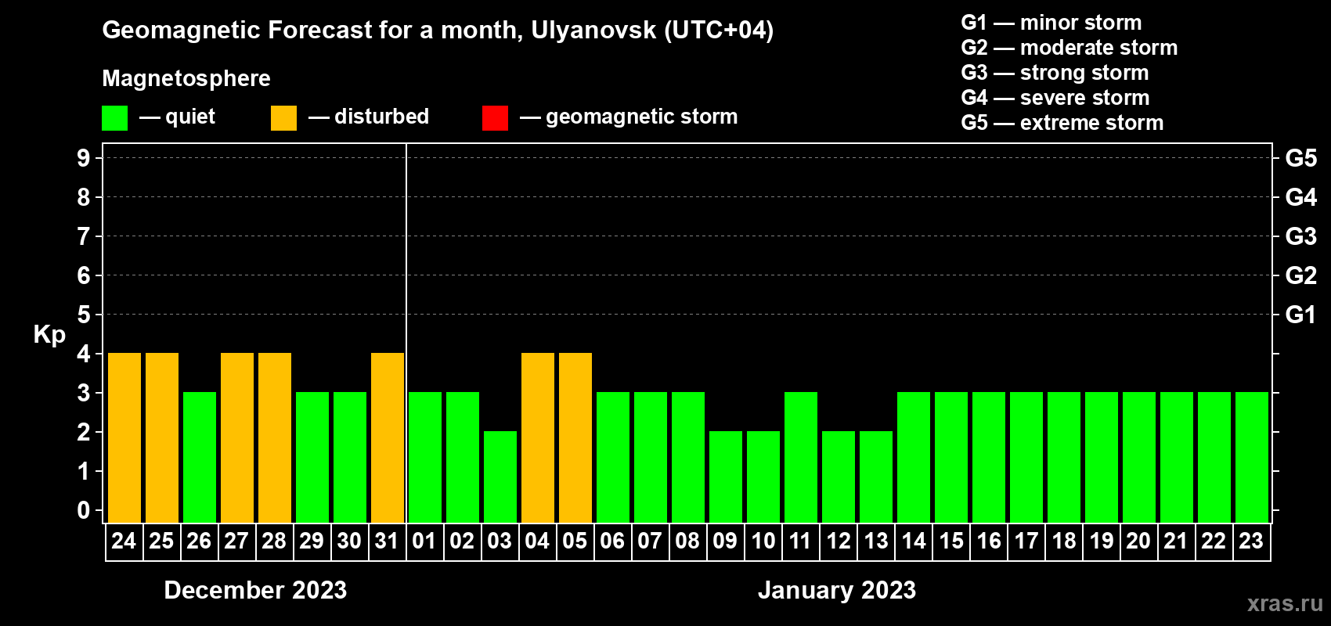Select the orange bar for December 24
Viewport: 1331px width, 626px height.
pyautogui.click(x=124, y=438)
